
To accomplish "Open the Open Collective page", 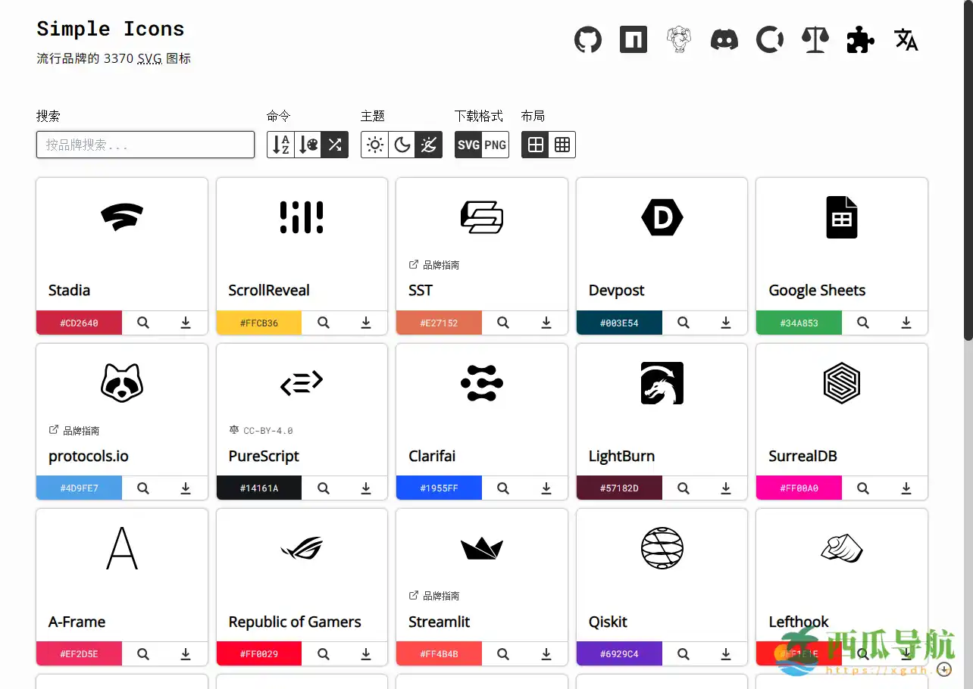I will (x=770, y=39).
